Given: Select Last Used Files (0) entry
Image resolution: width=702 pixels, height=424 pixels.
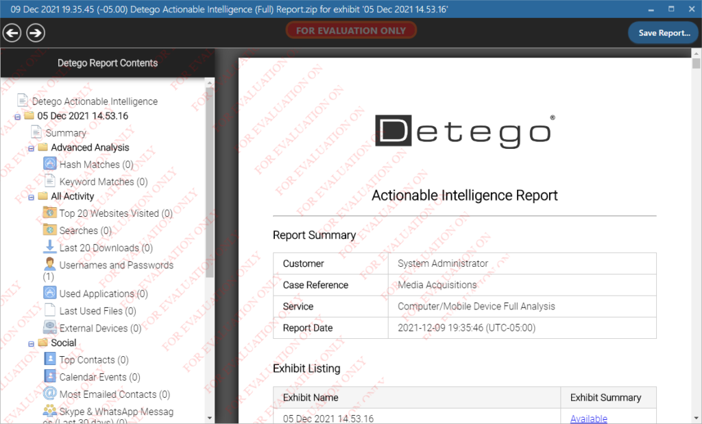Looking at the screenshot, I should [x=97, y=311].
